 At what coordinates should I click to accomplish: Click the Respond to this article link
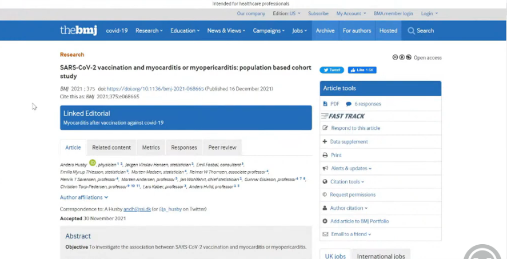tap(356, 128)
